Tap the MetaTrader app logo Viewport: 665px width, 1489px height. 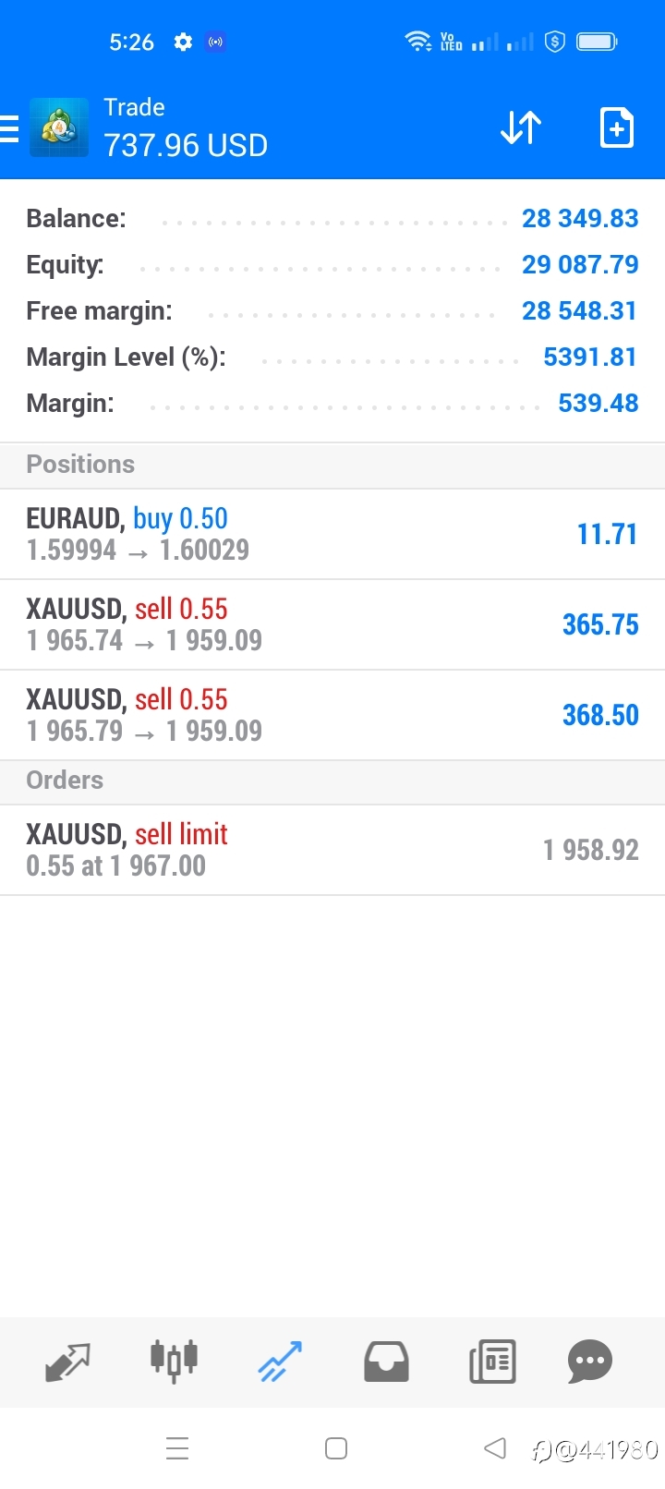coord(59,127)
